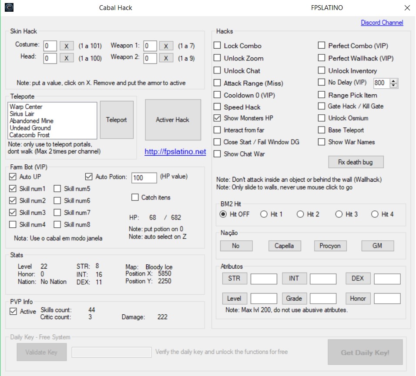Screen dimensions: 416x376
Task: Uncheck Skill num2
Action: pos(13,200)
